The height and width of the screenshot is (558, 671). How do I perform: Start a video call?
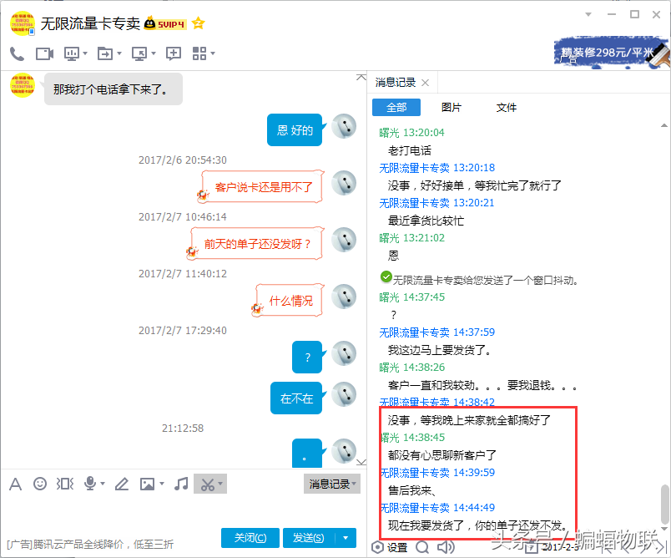[x=43, y=53]
